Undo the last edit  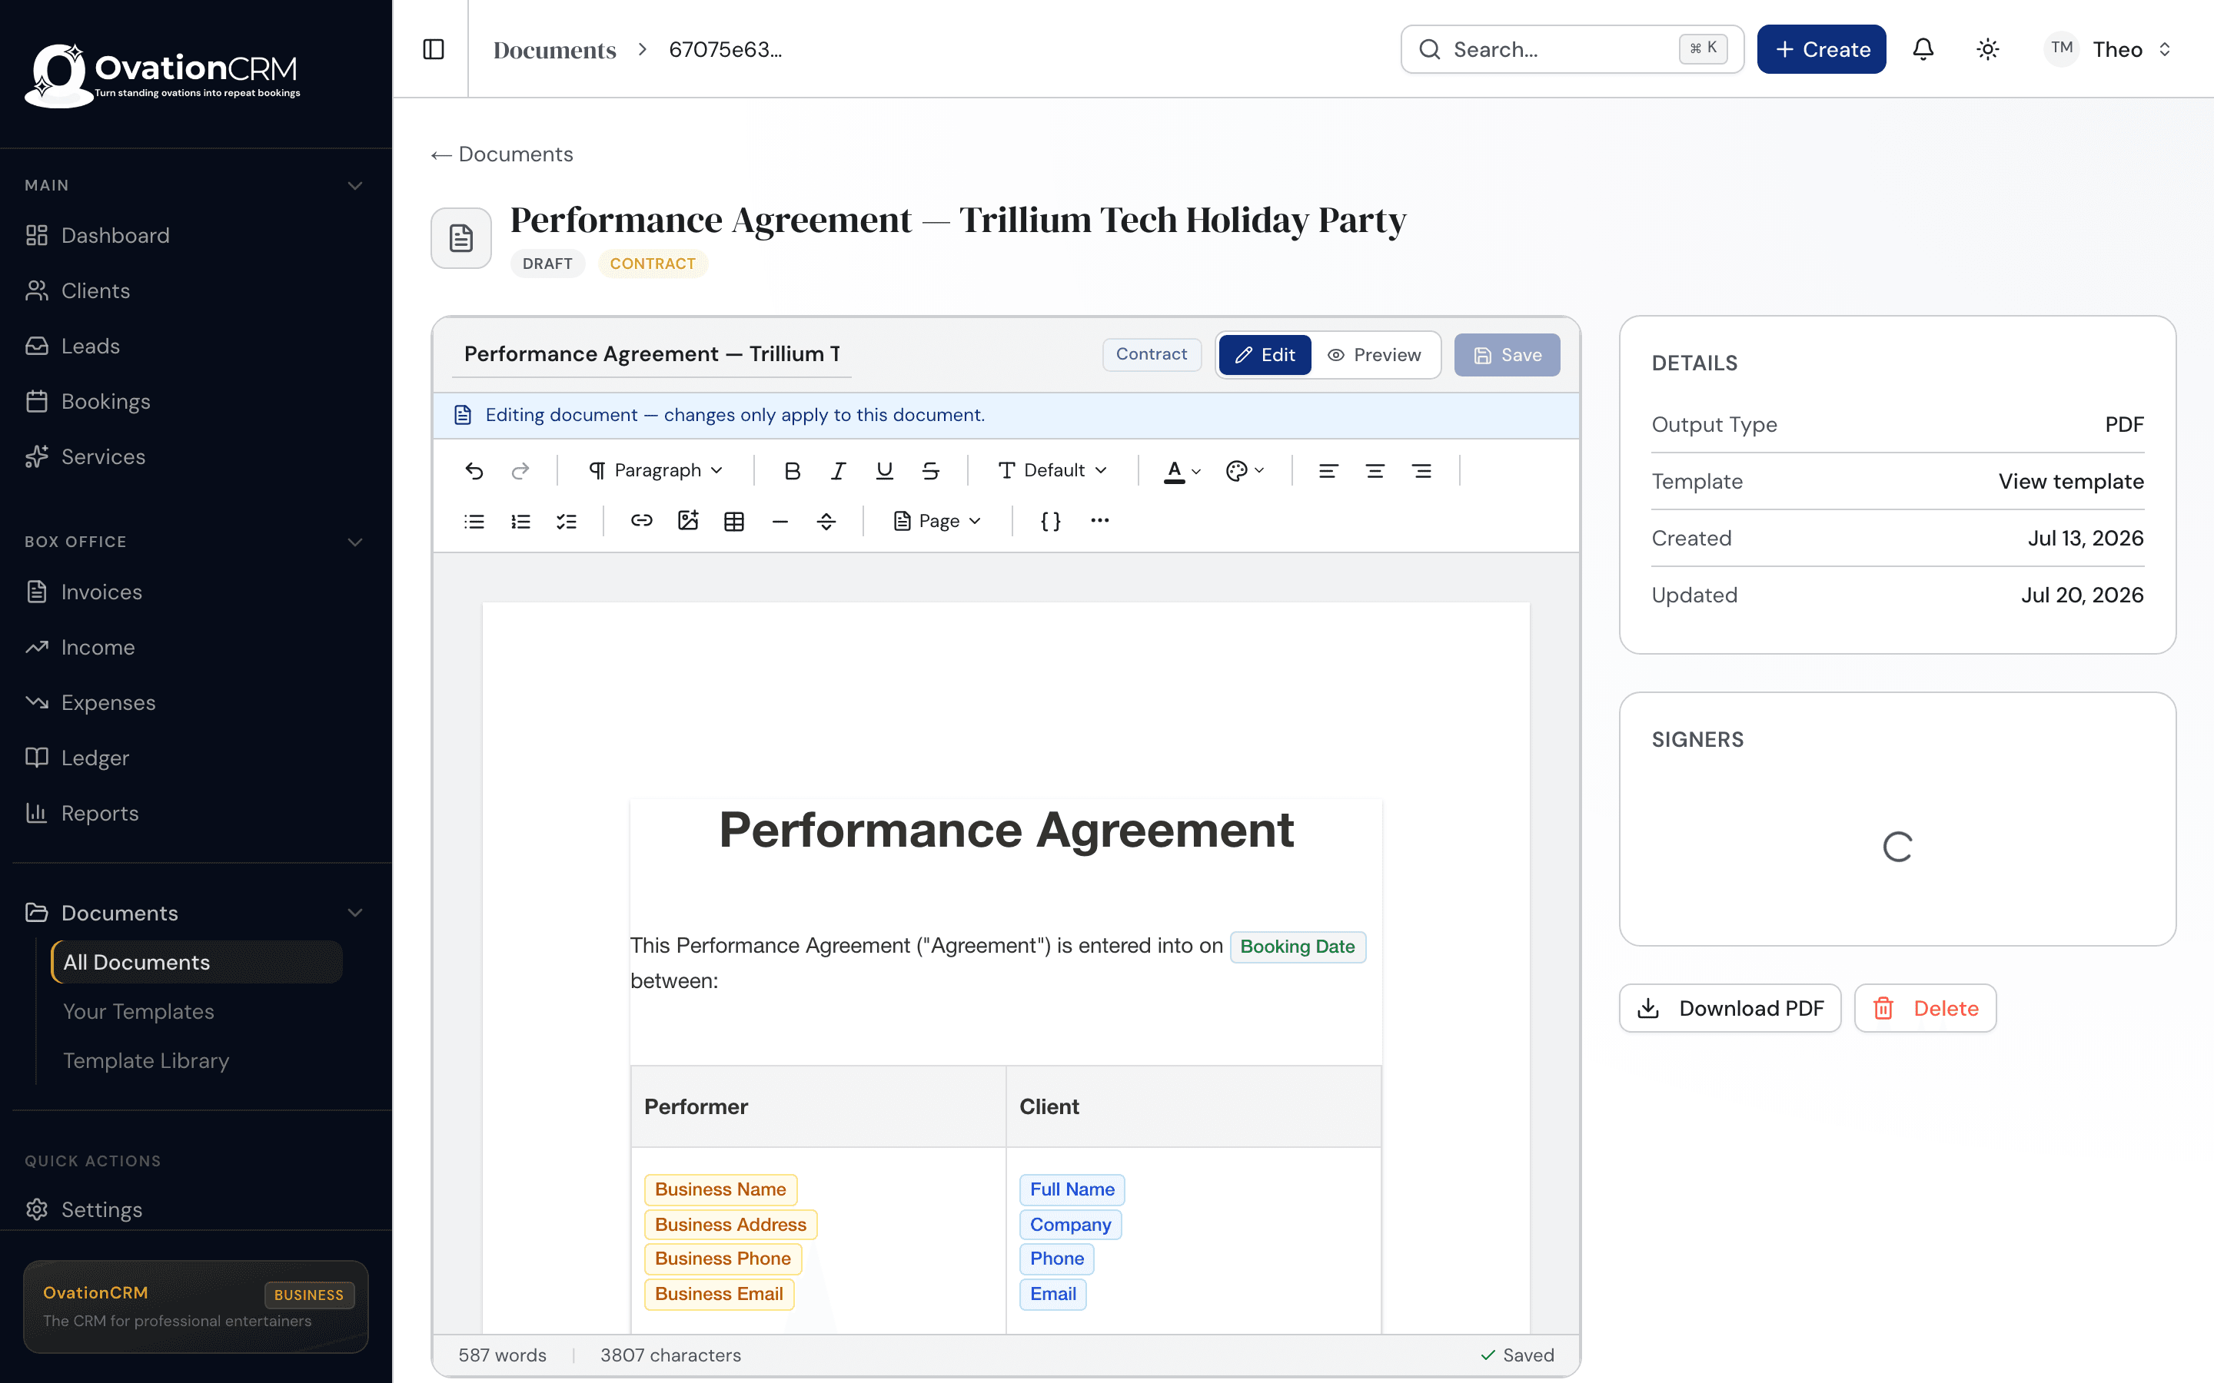(x=474, y=470)
